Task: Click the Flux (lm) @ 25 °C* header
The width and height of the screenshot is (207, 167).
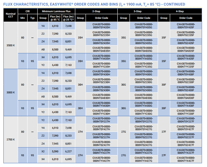Action: (68, 18)
